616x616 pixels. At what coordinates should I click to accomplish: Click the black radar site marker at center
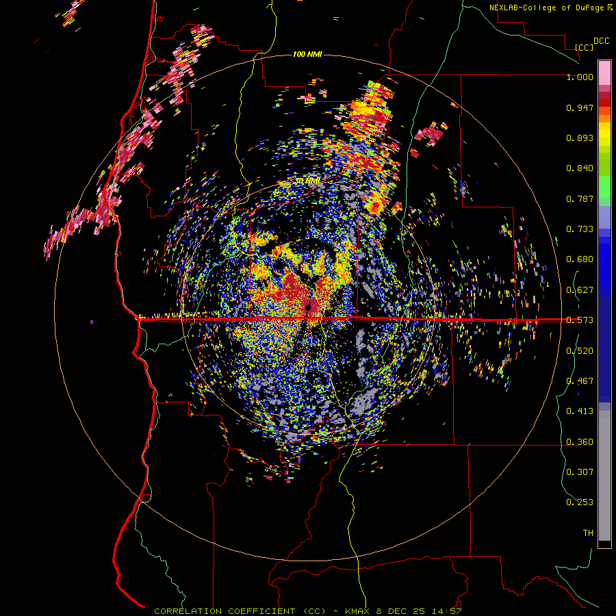point(309,307)
